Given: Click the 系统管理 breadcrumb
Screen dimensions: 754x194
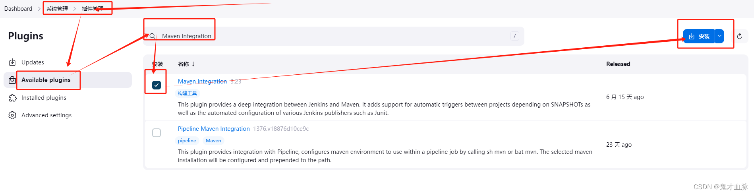Looking at the screenshot, I should 57,9.
